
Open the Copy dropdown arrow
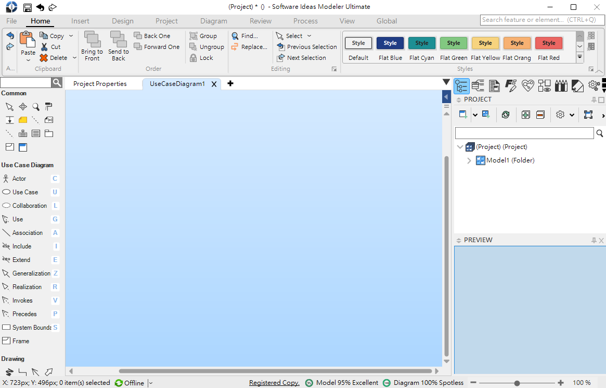click(71, 35)
